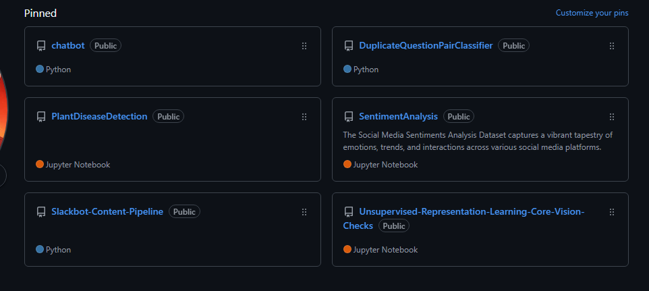Image resolution: width=649 pixels, height=291 pixels.
Task: Click the blue Python language dot under chatbot
Action: [x=40, y=69]
